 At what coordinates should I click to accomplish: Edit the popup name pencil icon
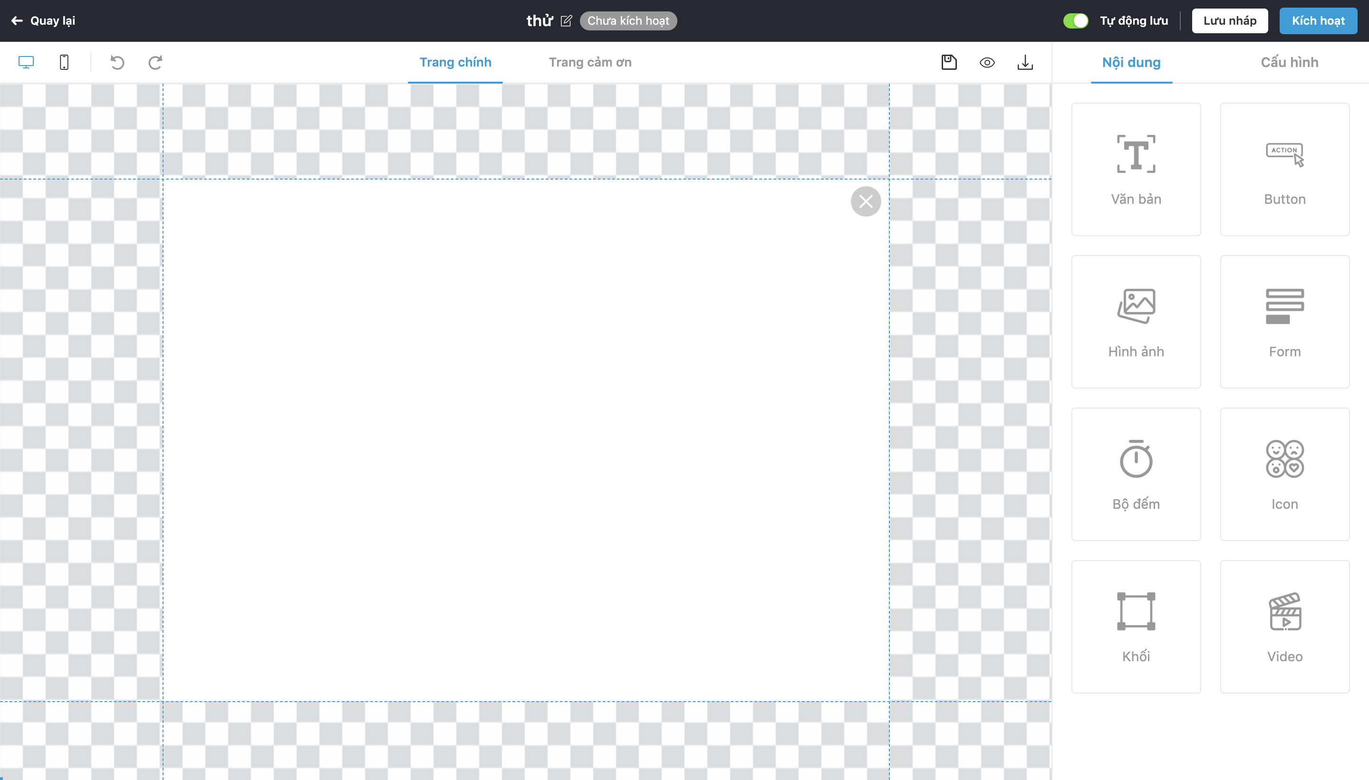point(566,21)
